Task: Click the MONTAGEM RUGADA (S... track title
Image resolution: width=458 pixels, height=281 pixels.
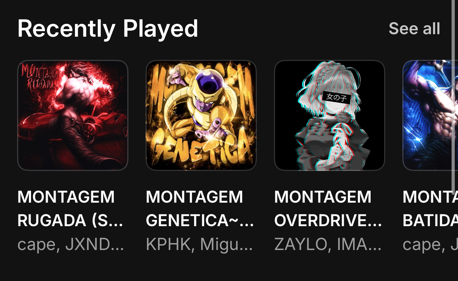Action: [x=70, y=209]
